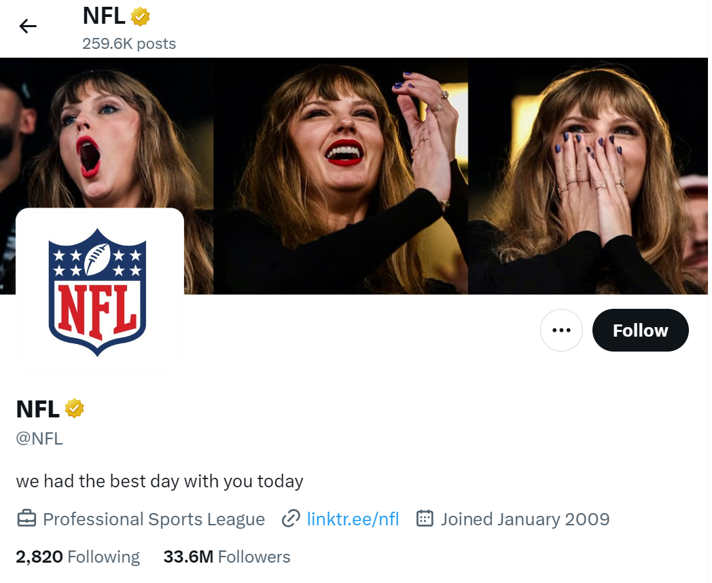The image size is (712, 583).
Task: Click the @NFL handle text
Action: (x=39, y=438)
